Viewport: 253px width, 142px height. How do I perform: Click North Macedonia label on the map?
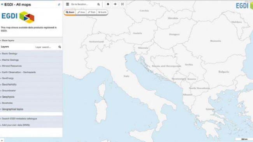click(x=199, y=88)
